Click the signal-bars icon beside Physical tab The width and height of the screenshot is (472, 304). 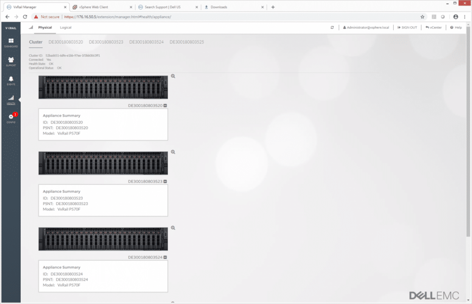31,27
